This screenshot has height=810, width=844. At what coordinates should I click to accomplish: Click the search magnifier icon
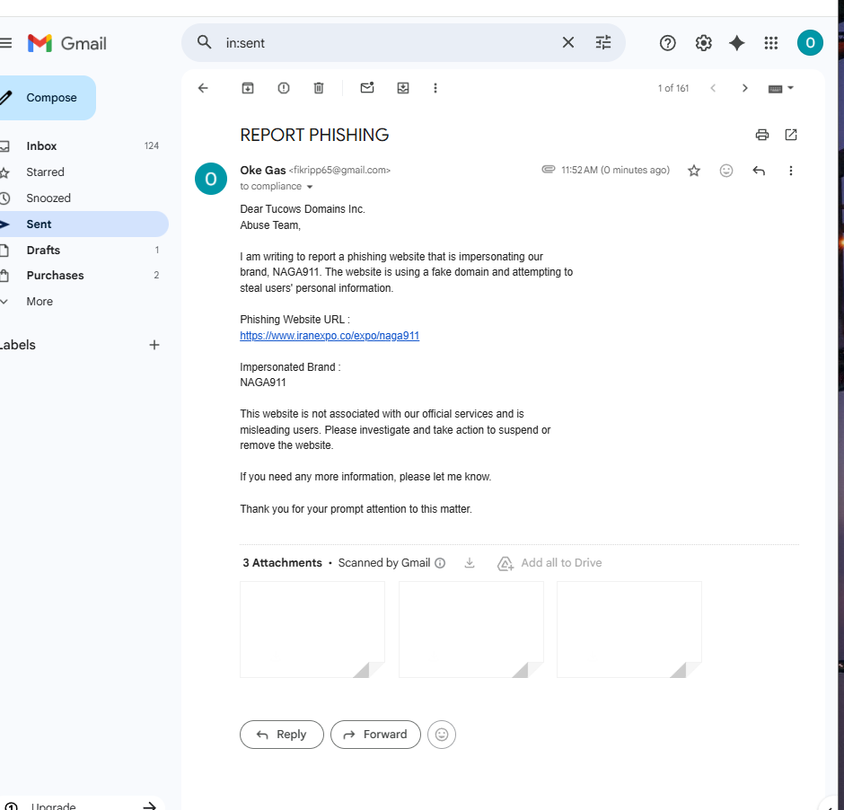(204, 42)
